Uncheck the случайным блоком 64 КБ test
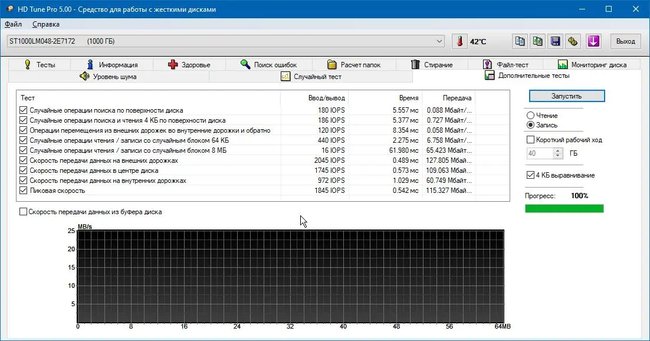This screenshot has height=341, width=650. pos(23,140)
